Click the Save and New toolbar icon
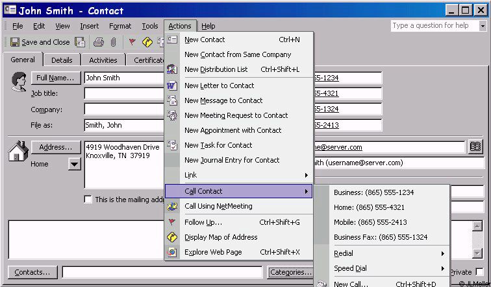 coord(79,42)
